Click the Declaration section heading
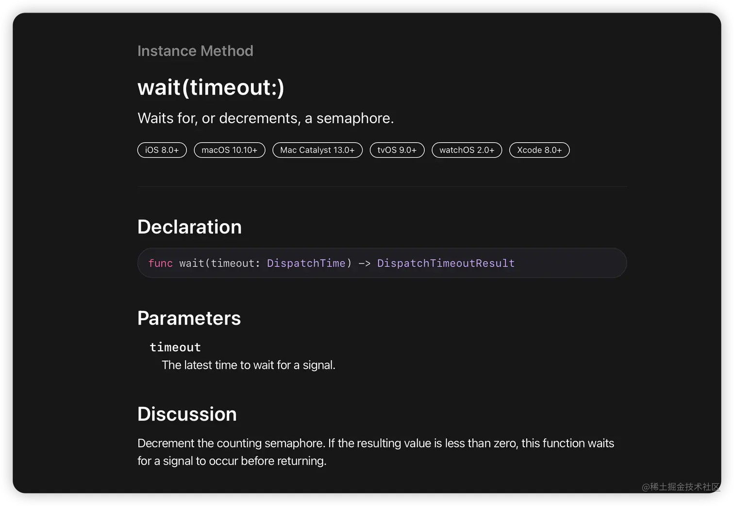This screenshot has width=734, height=506. (x=189, y=227)
